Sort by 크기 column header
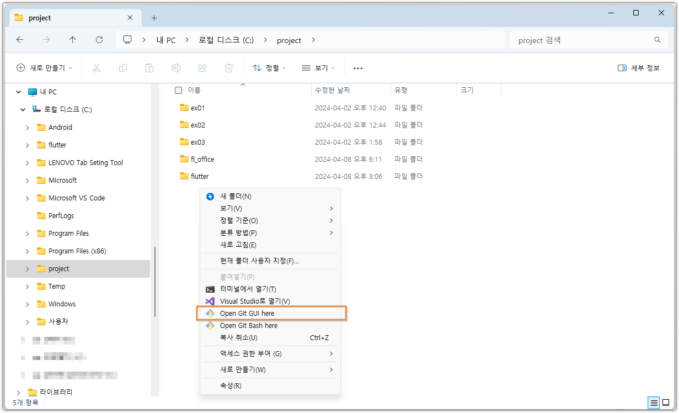The image size is (679, 413). [479, 90]
